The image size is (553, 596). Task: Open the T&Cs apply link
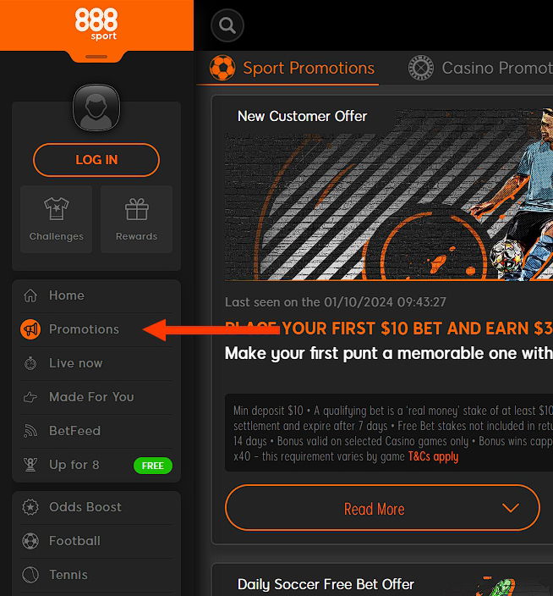pos(433,456)
